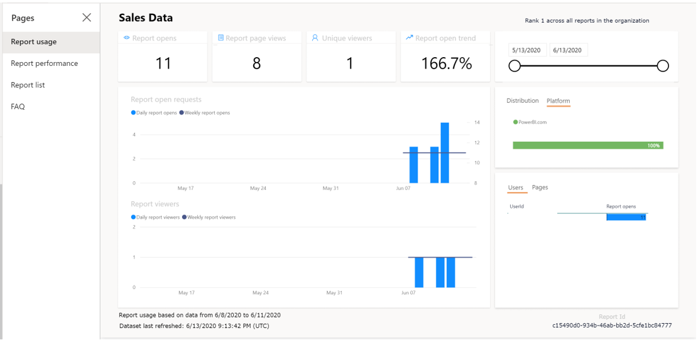
Task: Switch to the Pages tab
Action: click(540, 188)
